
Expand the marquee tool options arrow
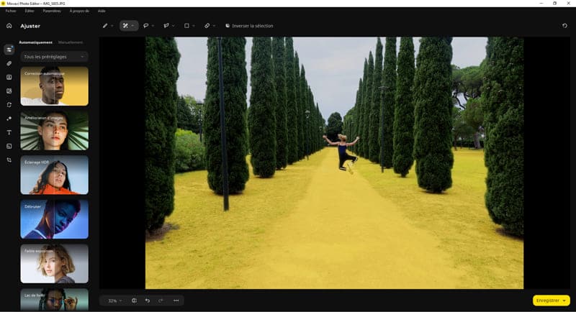coord(194,26)
